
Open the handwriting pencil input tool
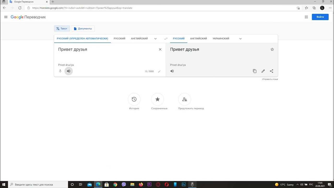point(159,71)
